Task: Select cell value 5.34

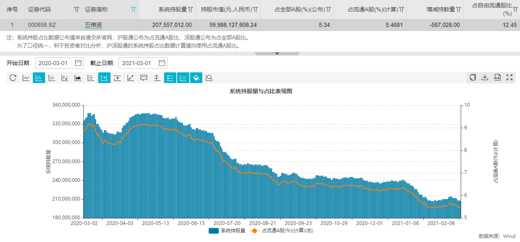Action: 324,25
